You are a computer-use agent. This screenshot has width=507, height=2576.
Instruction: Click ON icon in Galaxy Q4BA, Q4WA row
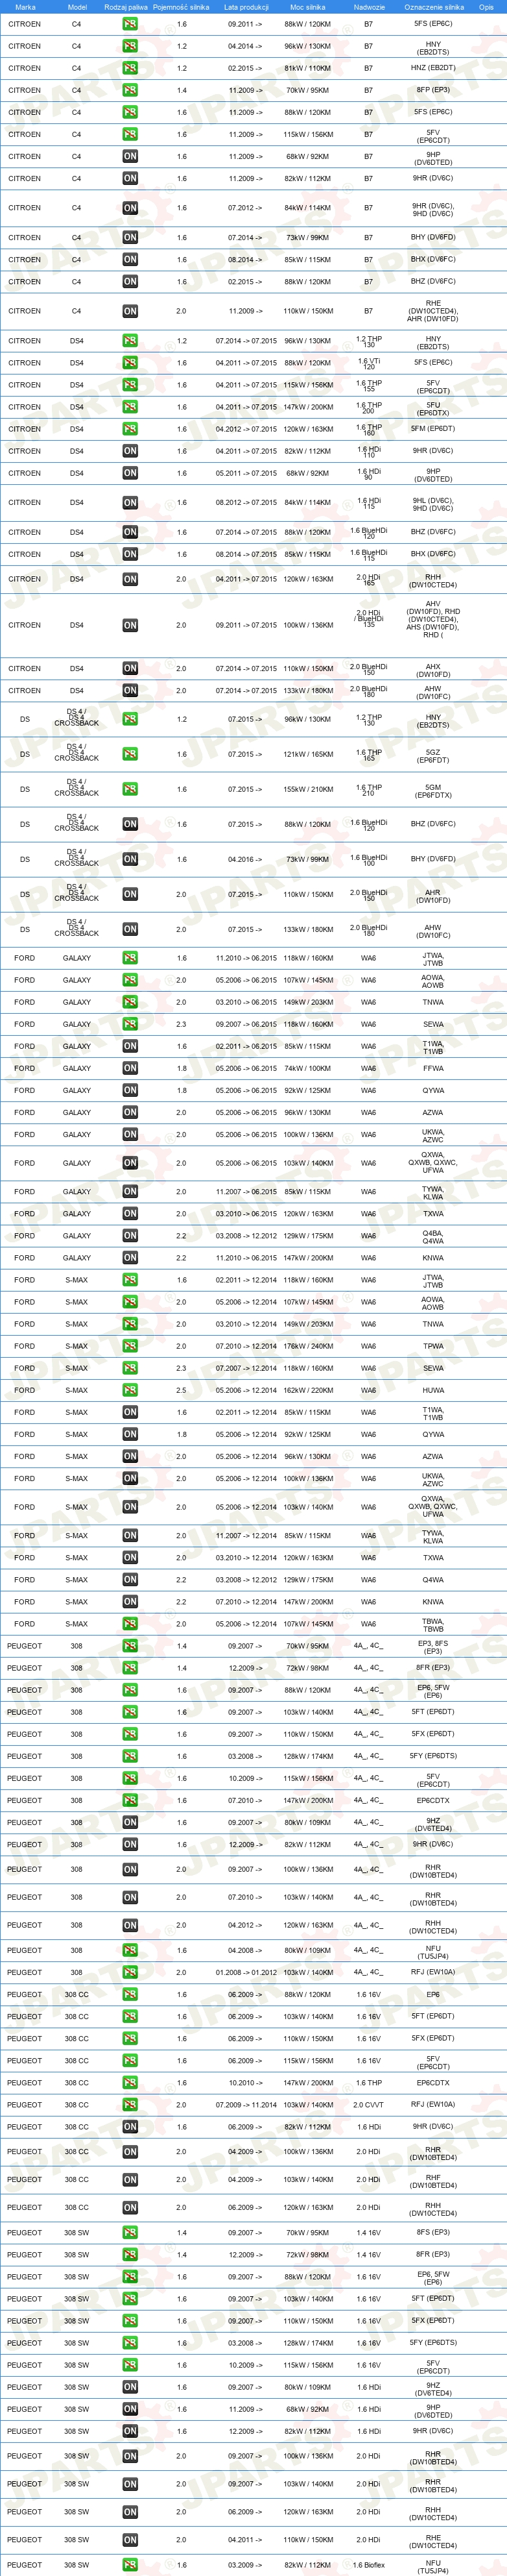coord(130,1236)
